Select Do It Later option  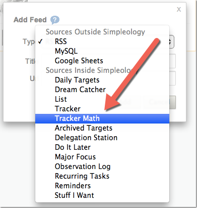[102, 147]
